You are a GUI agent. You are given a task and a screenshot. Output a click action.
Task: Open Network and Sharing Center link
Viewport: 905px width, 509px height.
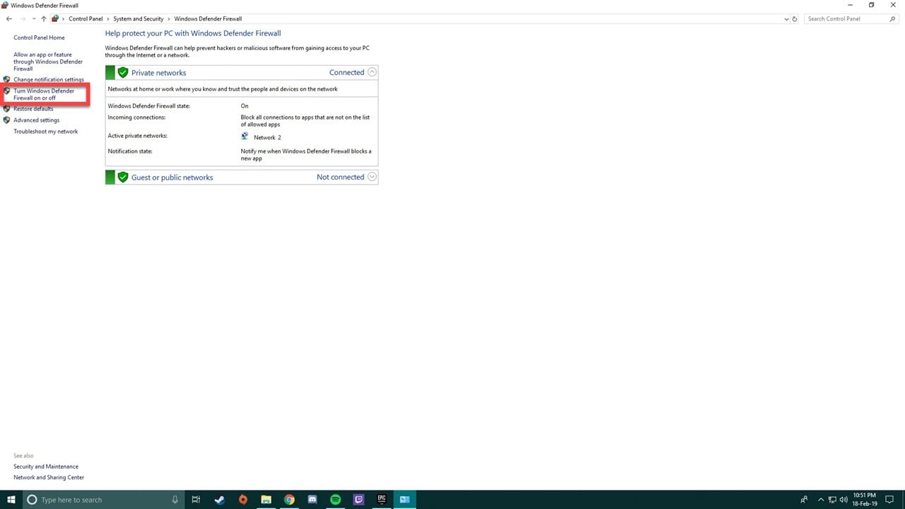(49, 477)
